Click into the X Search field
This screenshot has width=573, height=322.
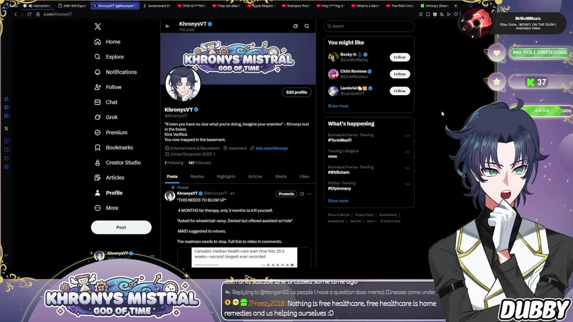point(369,26)
